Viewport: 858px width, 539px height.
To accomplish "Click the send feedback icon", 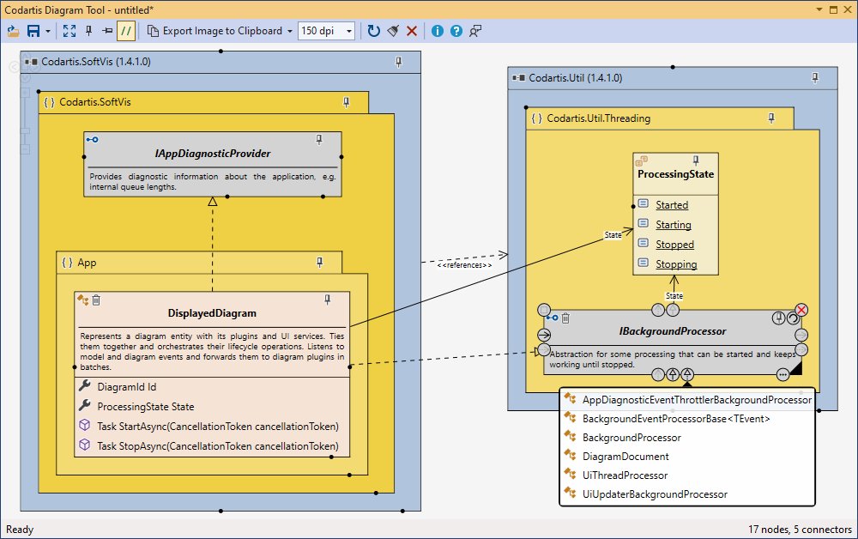I will [x=475, y=31].
